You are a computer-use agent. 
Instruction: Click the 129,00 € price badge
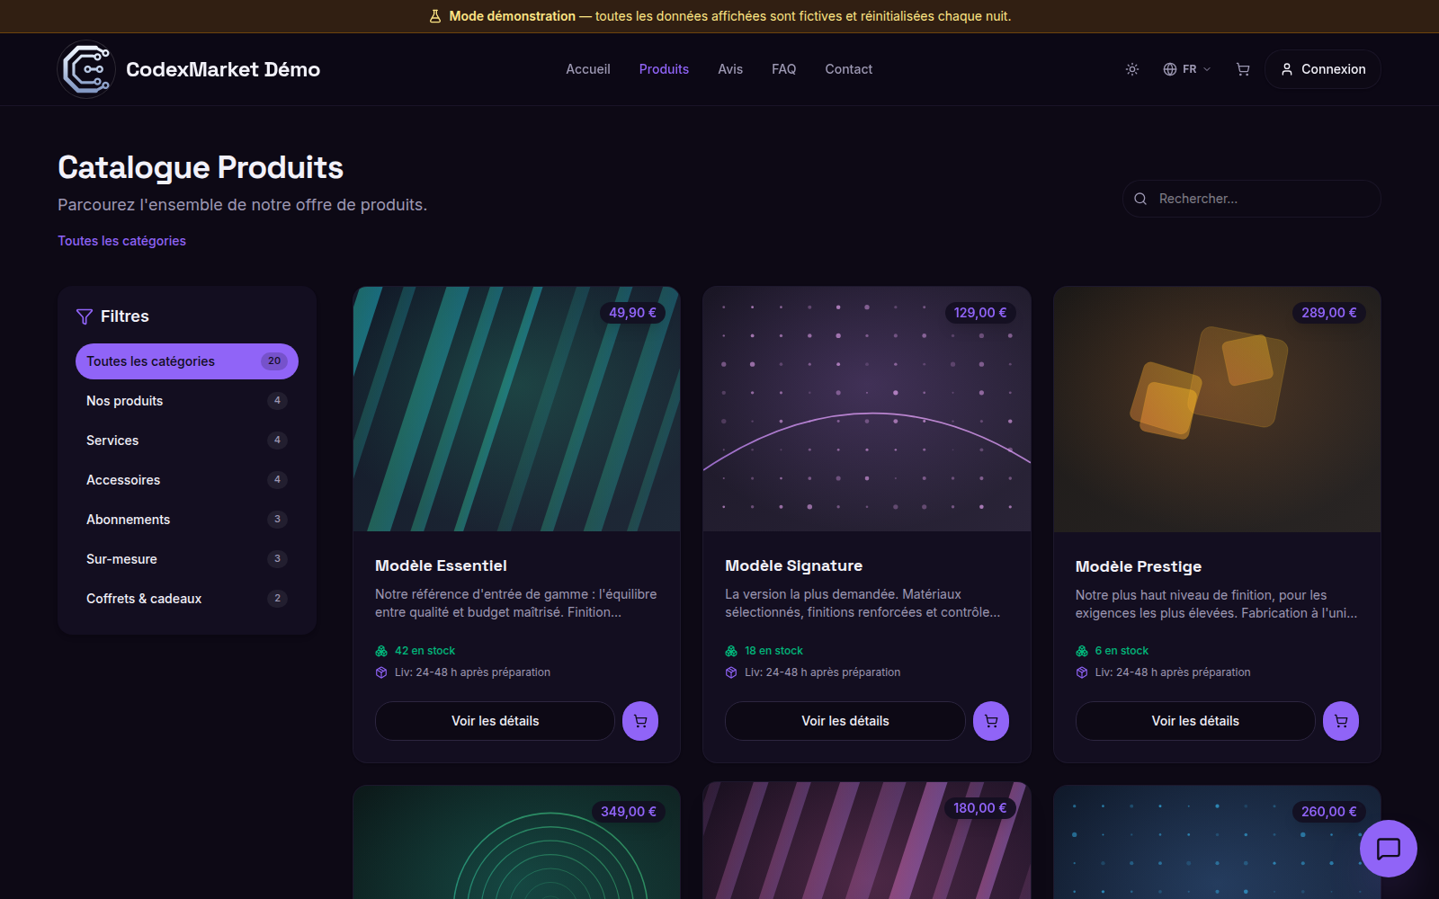980,313
